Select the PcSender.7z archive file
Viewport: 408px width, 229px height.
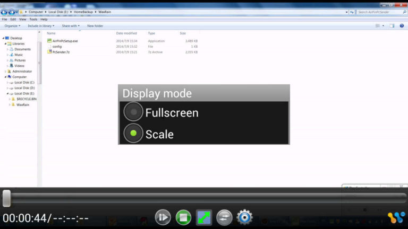62,52
